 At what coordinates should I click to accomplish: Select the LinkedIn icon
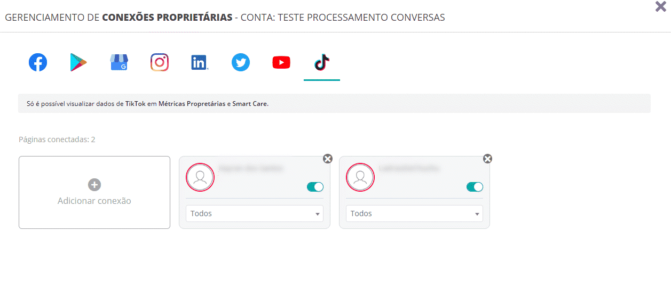tap(200, 63)
